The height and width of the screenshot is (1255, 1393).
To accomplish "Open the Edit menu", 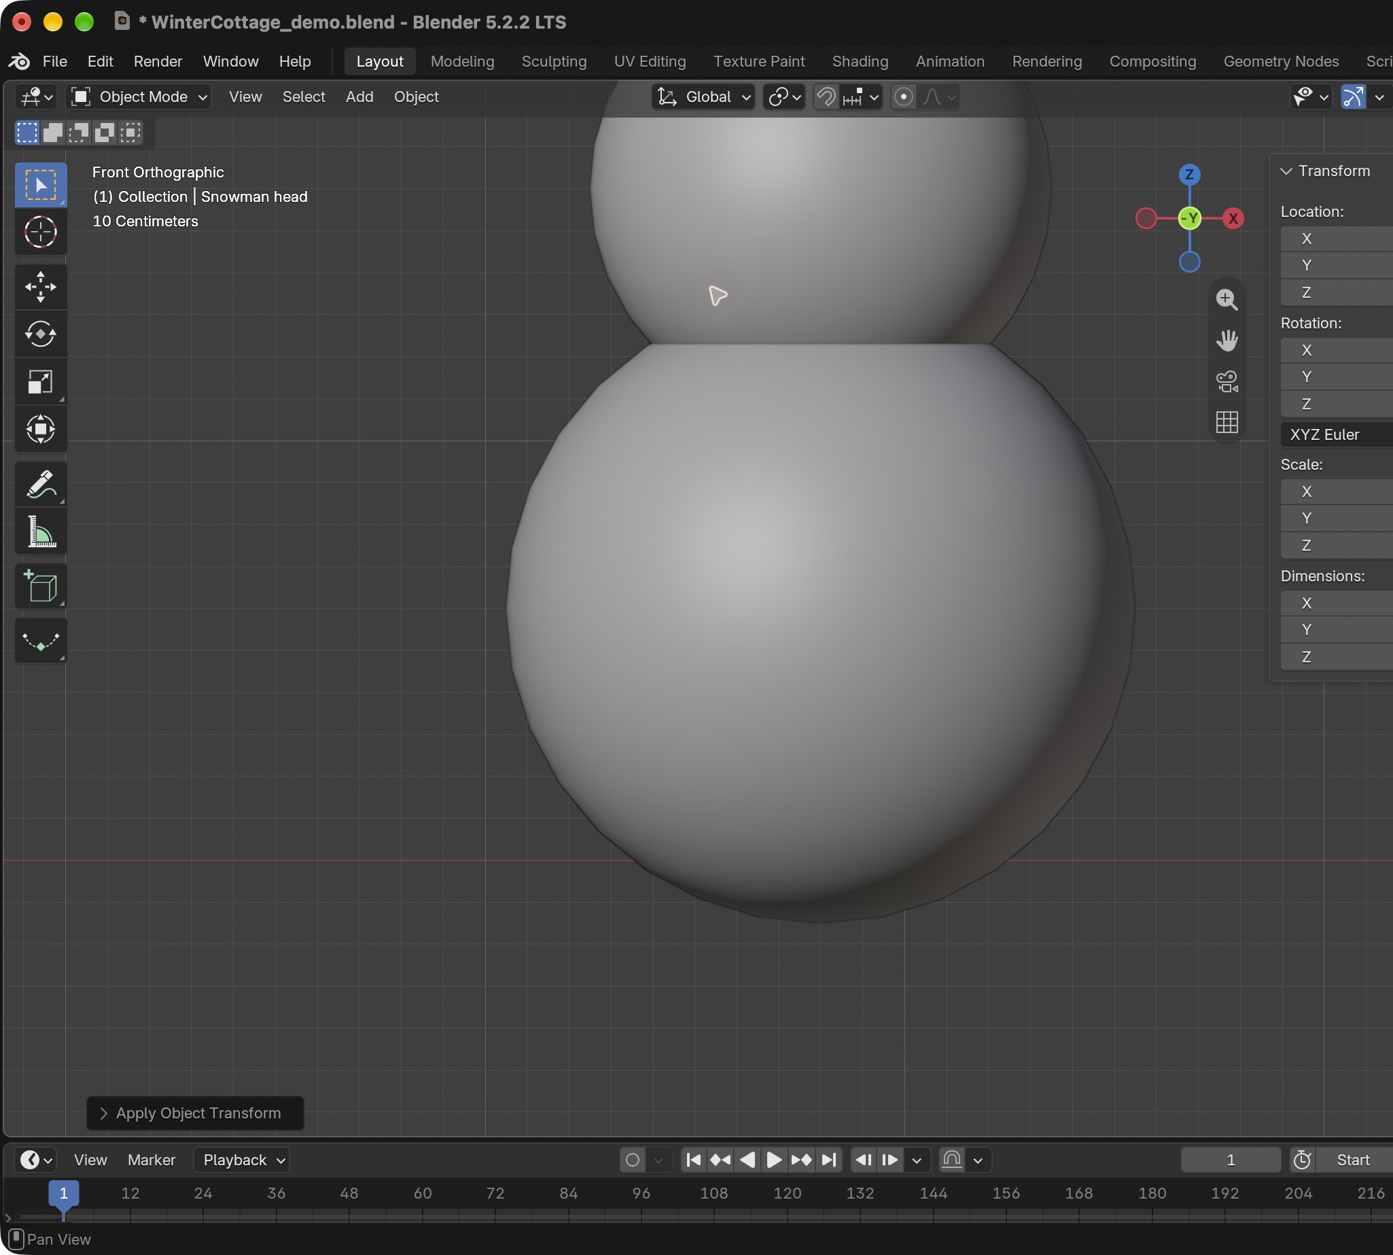I will (100, 61).
